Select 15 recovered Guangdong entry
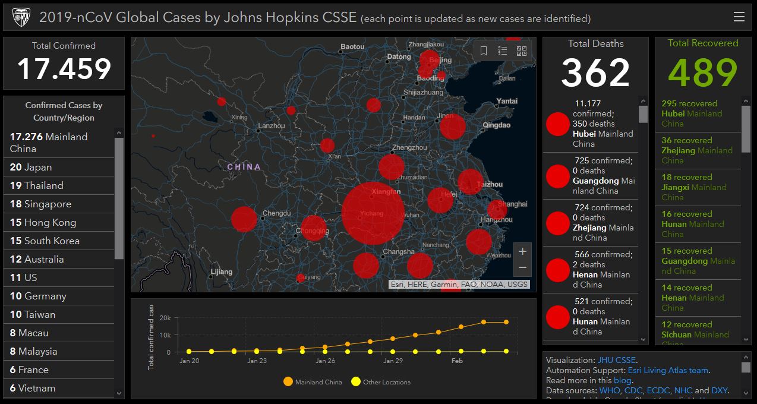Image resolution: width=757 pixels, height=404 pixels. click(x=699, y=261)
